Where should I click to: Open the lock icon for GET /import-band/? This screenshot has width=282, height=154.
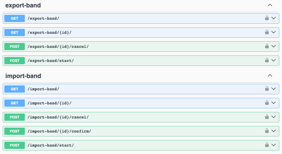click(x=267, y=89)
